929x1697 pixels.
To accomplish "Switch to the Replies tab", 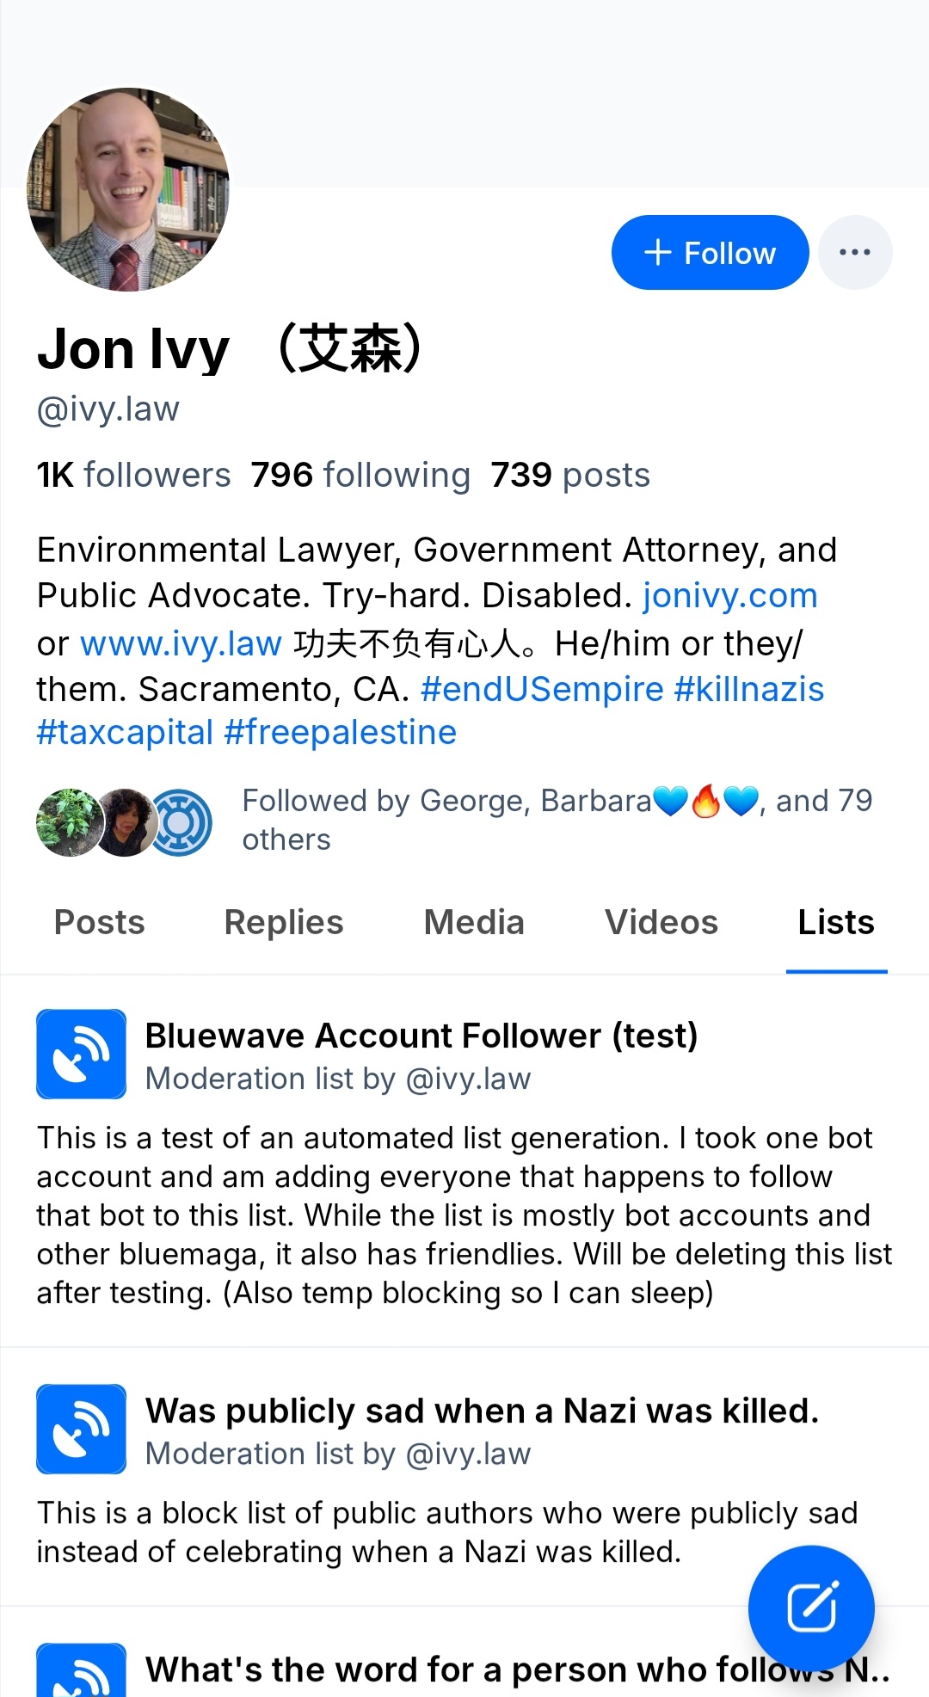I will (284, 922).
